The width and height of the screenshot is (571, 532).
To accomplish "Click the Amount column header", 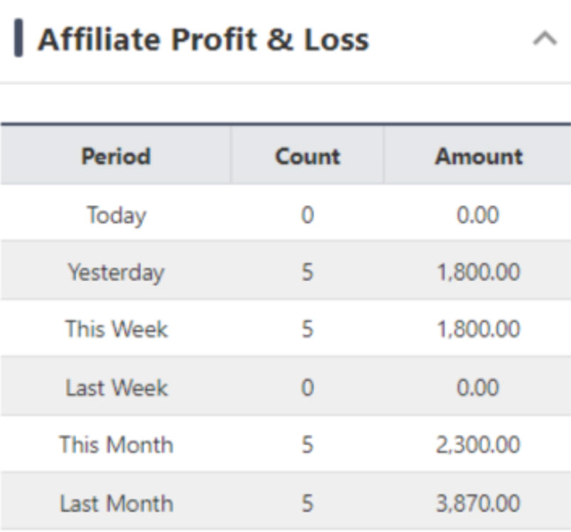I will [479, 156].
